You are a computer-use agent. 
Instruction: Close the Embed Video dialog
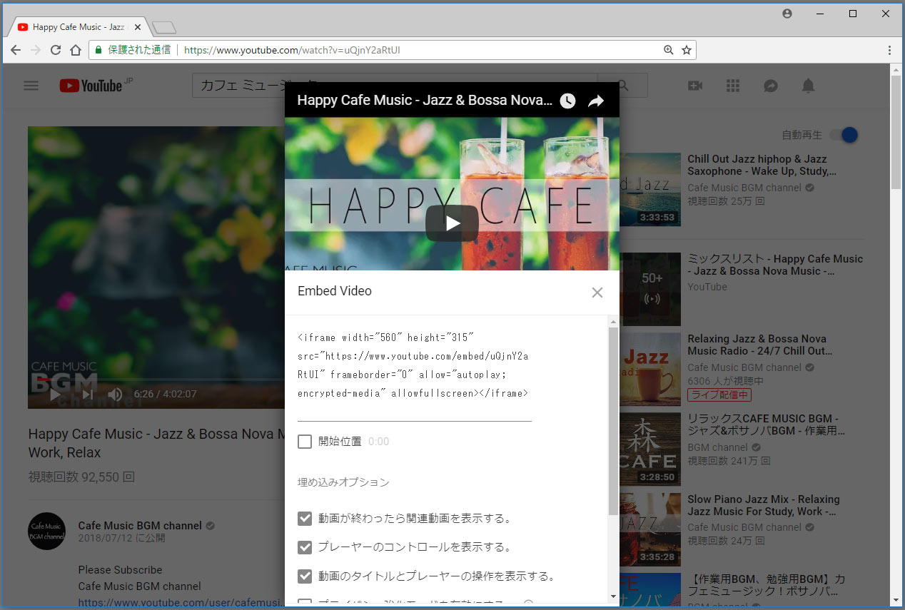point(597,292)
